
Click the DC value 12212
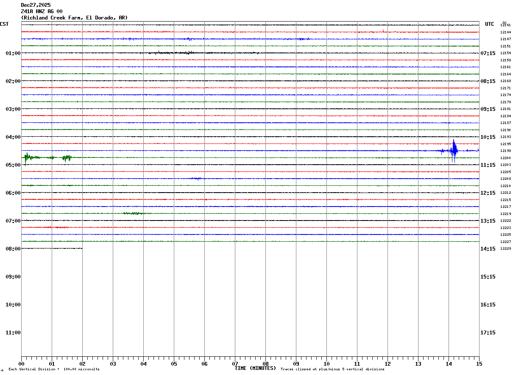pos(505,193)
